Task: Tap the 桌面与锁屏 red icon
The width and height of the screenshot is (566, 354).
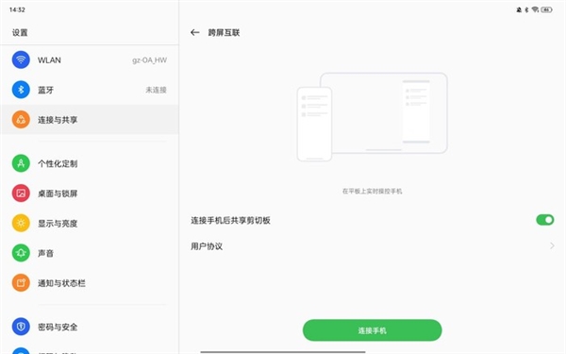Action: tap(21, 194)
